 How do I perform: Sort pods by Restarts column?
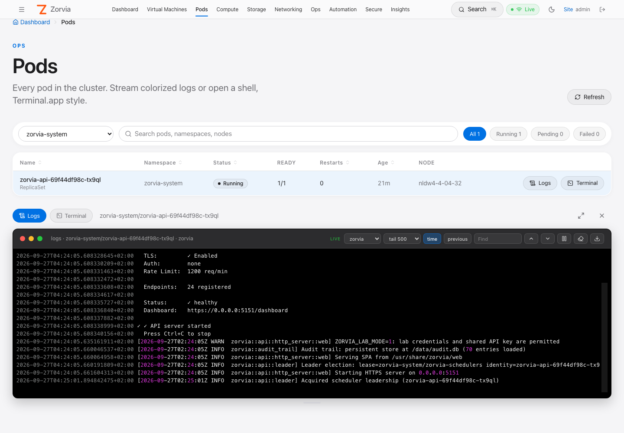(x=335, y=163)
